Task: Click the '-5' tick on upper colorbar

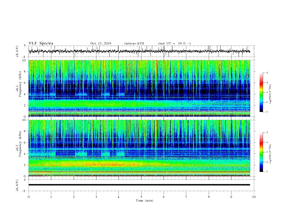Action: pos(266,92)
